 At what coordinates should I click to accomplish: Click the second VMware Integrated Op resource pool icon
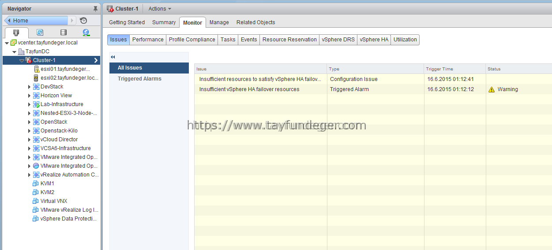click(x=36, y=166)
